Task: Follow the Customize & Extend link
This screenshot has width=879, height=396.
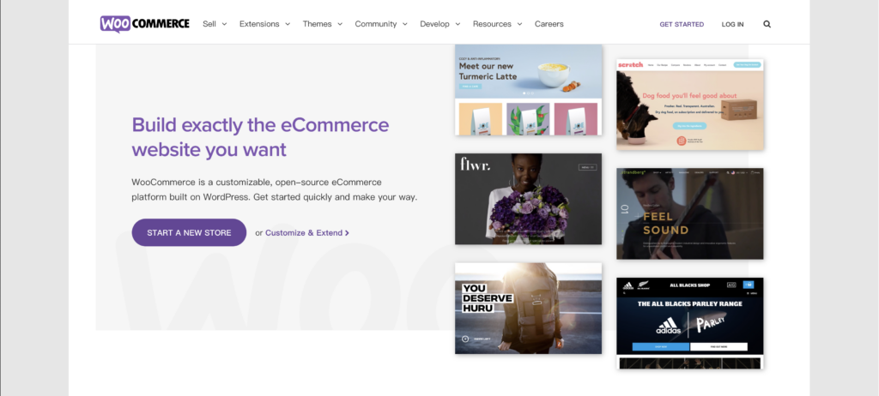Action: pyautogui.click(x=307, y=232)
